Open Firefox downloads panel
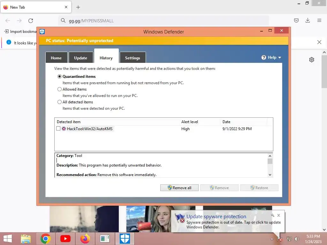The width and height of the screenshot is (327, 245). (x=308, y=20)
